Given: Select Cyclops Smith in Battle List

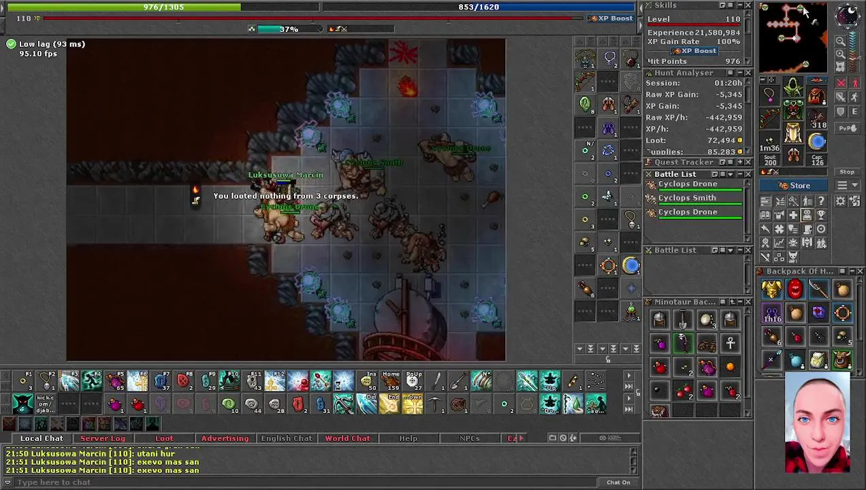Looking at the screenshot, I should coord(694,198).
